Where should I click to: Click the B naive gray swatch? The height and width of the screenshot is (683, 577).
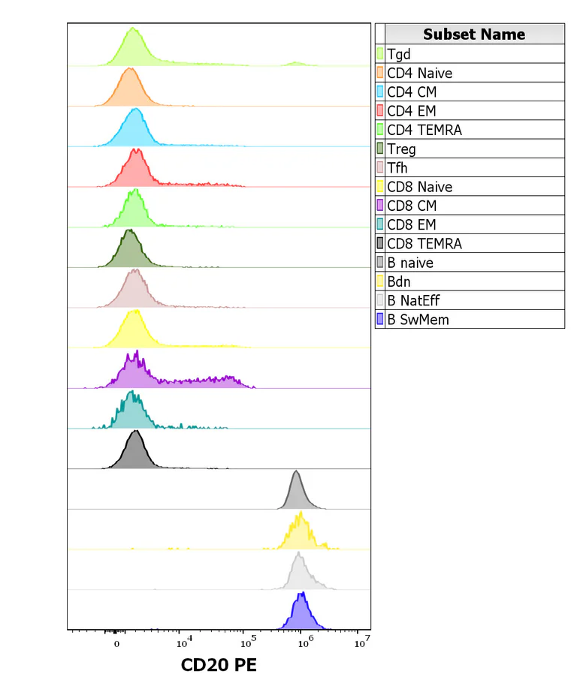pos(380,262)
